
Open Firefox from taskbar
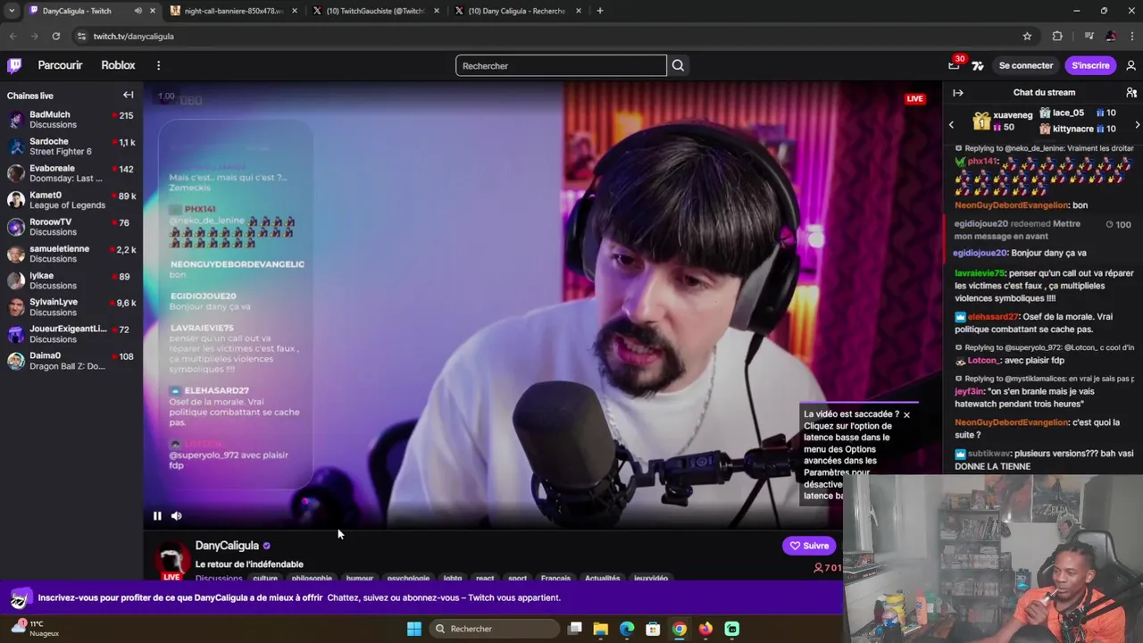tap(705, 629)
